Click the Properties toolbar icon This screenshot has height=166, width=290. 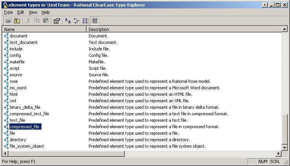(x=56, y=21)
